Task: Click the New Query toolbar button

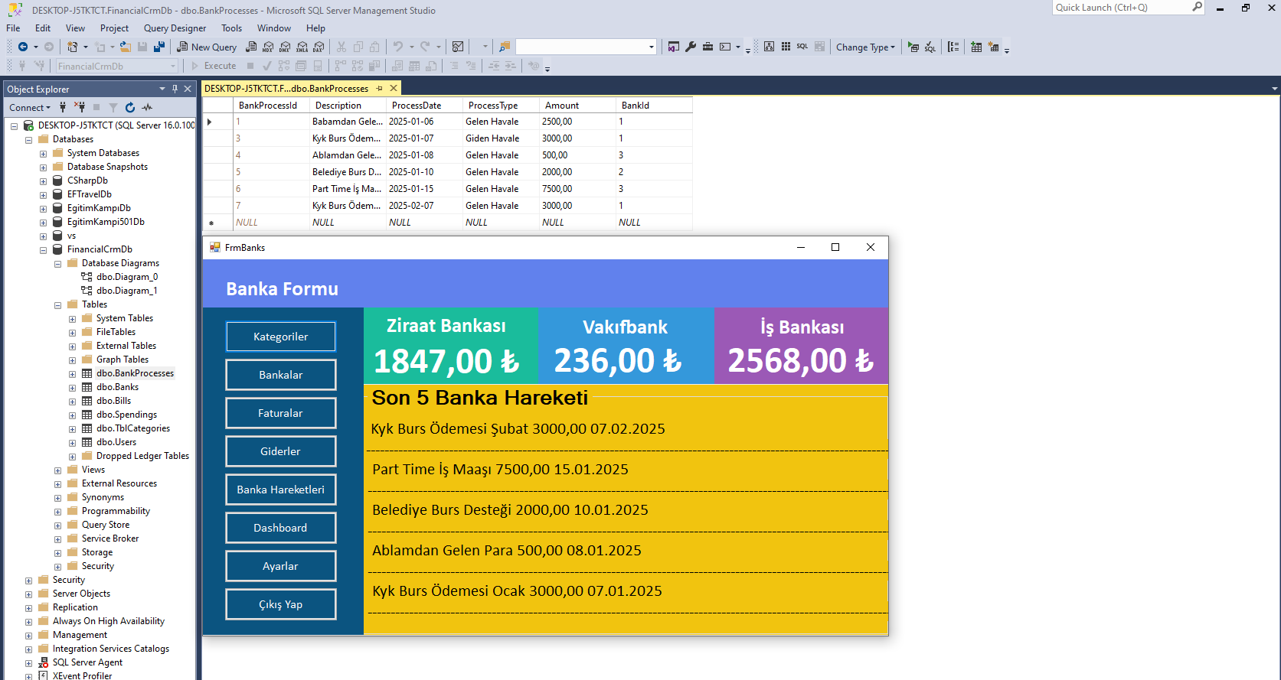Action: [207, 47]
